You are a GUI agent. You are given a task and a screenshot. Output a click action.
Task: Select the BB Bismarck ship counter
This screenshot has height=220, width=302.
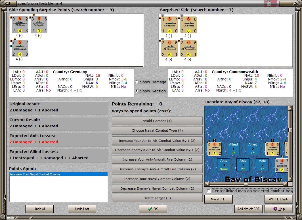[20, 48]
